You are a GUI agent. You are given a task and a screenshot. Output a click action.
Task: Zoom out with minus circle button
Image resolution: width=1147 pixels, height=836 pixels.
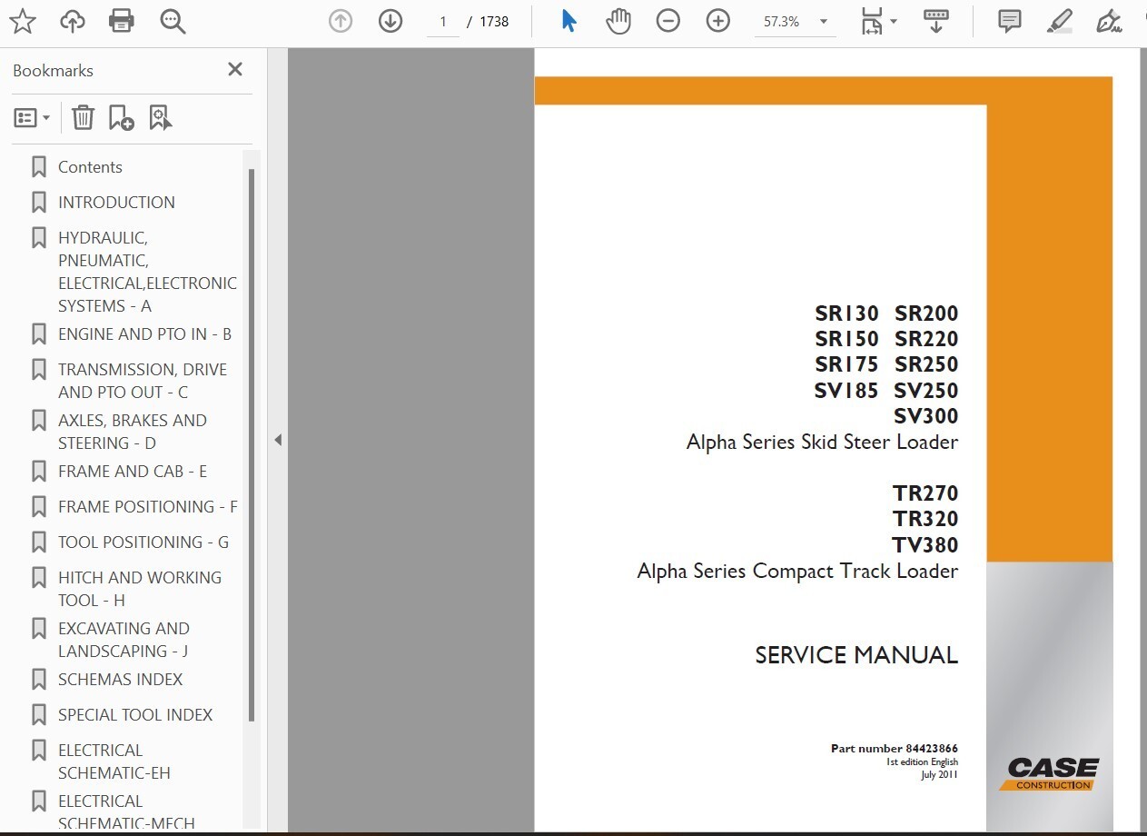[x=668, y=21]
